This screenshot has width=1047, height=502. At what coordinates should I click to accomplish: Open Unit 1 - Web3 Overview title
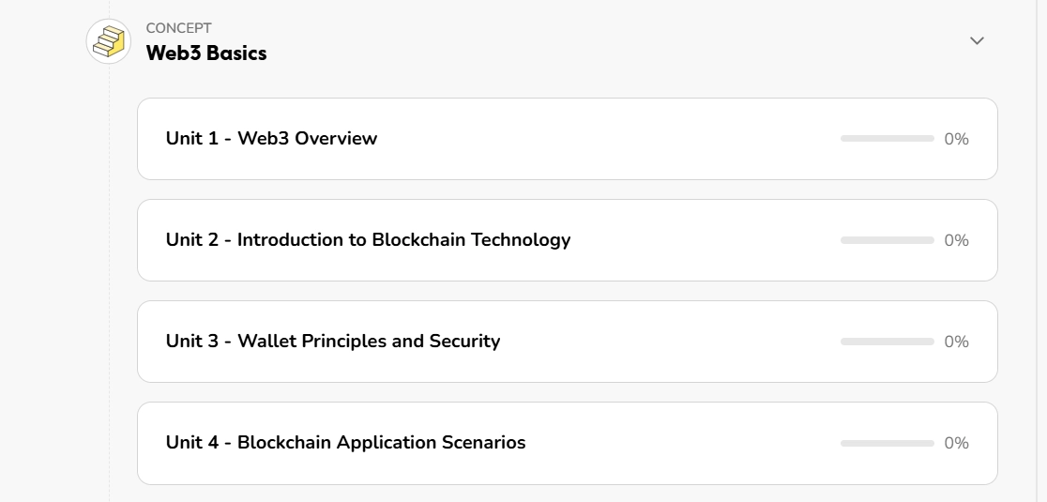(x=271, y=139)
